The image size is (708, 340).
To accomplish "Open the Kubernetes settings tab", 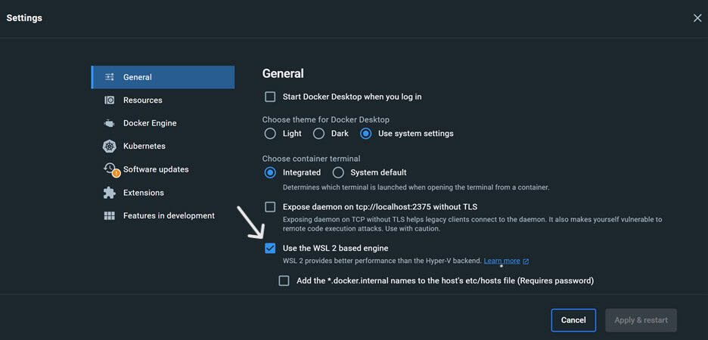I will pyautogui.click(x=144, y=147).
